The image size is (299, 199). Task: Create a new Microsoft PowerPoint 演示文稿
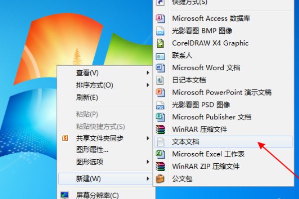(223, 93)
